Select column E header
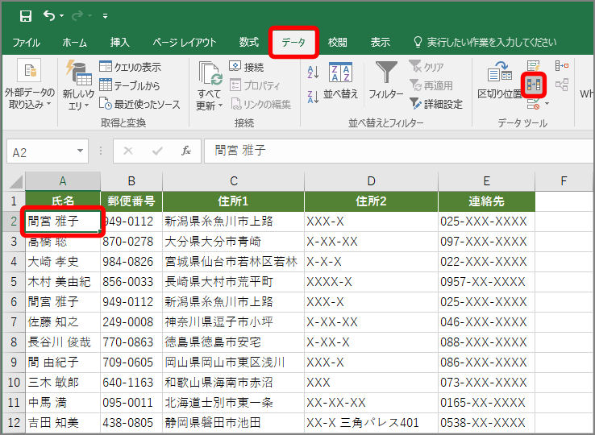This screenshot has width=595, height=435. point(486,181)
